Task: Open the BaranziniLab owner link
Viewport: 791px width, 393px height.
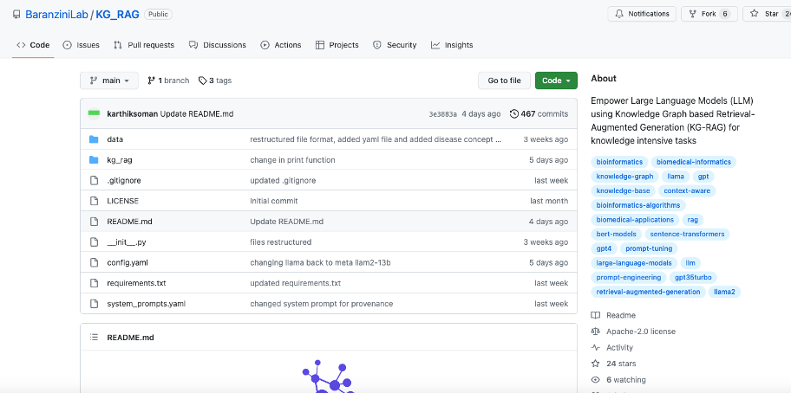Action: 56,14
